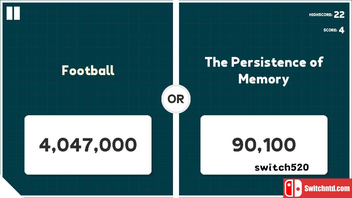
Task: Select The Persistence of Memory title
Action: tap(264, 70)
